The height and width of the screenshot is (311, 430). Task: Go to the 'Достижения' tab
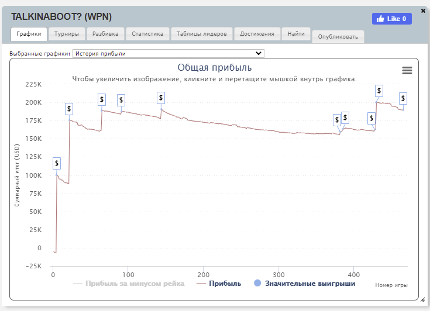tap(257, 34)
